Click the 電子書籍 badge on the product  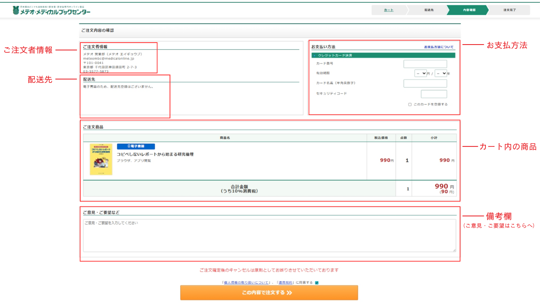136,146
